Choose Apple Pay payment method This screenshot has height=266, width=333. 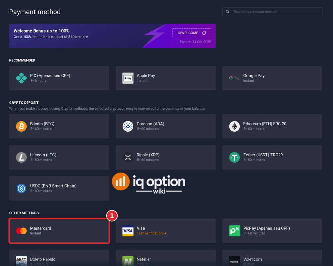(166, 78)
